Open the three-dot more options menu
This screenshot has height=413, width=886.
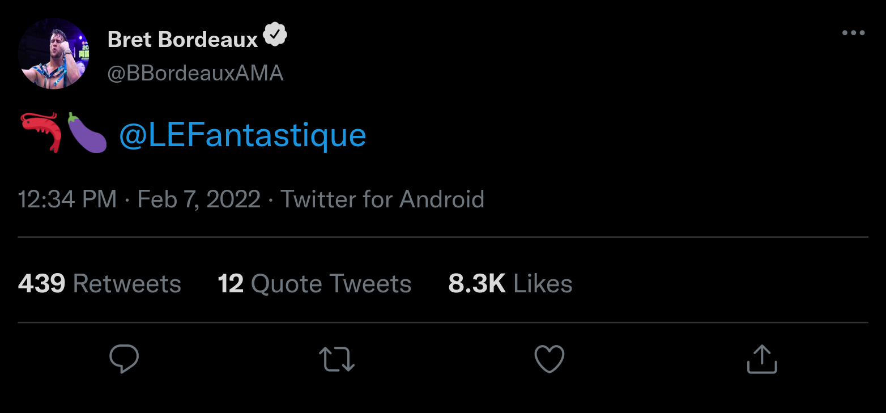(x=853, y=33)
